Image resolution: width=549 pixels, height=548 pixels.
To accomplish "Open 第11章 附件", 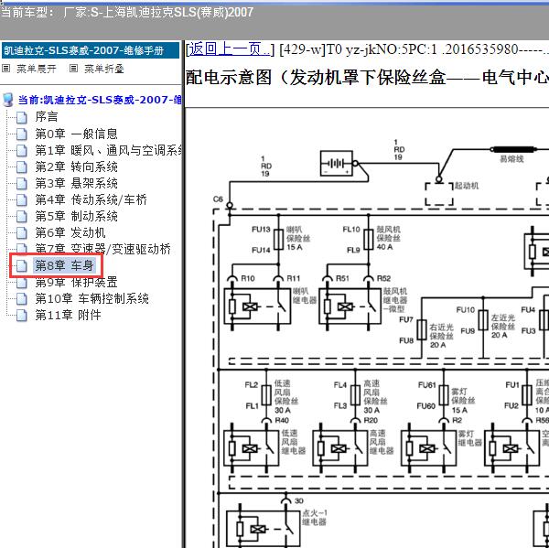I will (69, 315).
